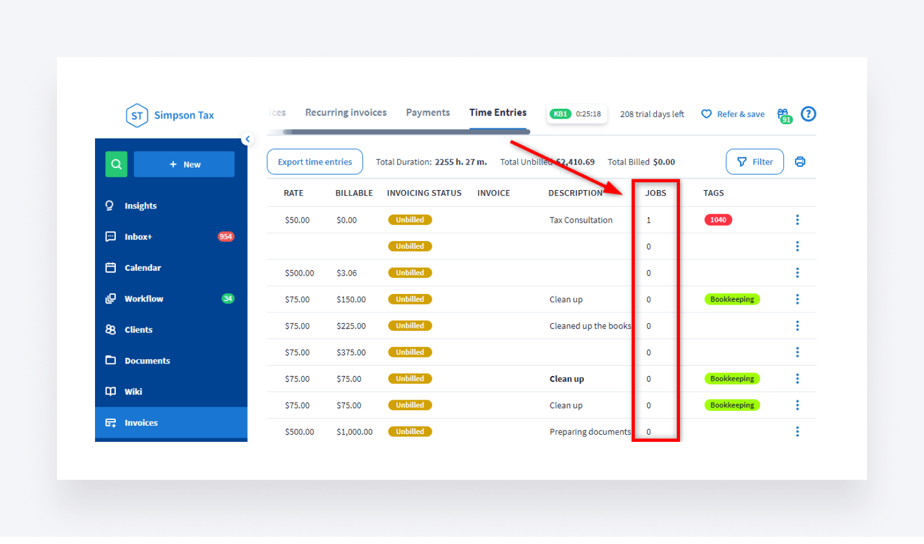Screen dimensions: 924x544
Task: Click the horizontal tab scrollbar
Action: 406,132
